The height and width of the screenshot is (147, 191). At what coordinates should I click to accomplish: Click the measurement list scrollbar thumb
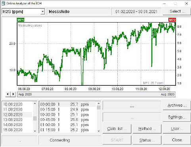(99, 107)
